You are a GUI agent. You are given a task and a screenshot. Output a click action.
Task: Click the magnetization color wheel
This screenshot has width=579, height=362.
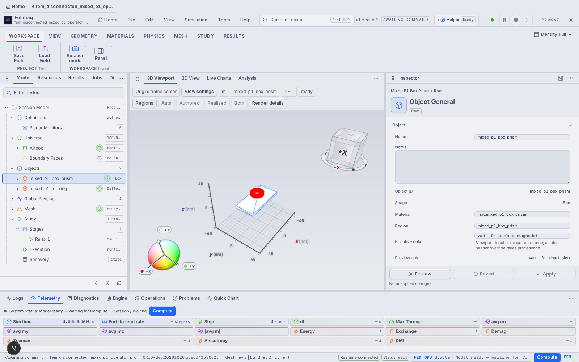(x=164, y=255)
